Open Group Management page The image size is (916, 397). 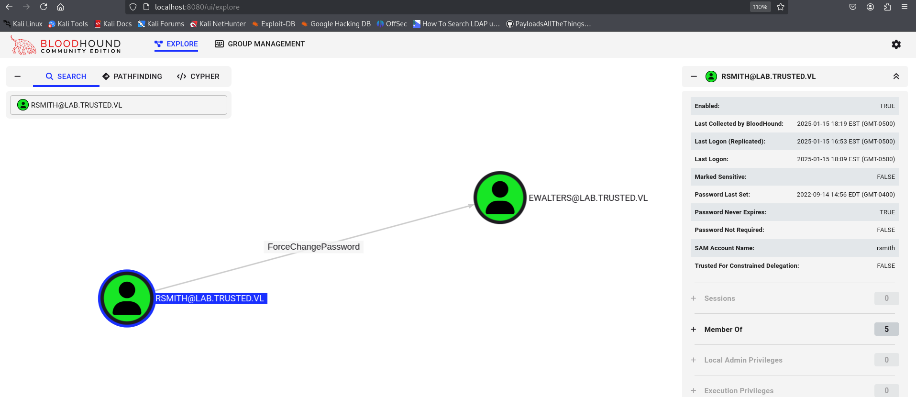260,44
